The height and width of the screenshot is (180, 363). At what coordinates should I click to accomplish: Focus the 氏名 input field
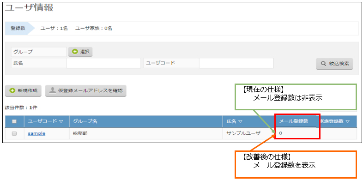103,63
